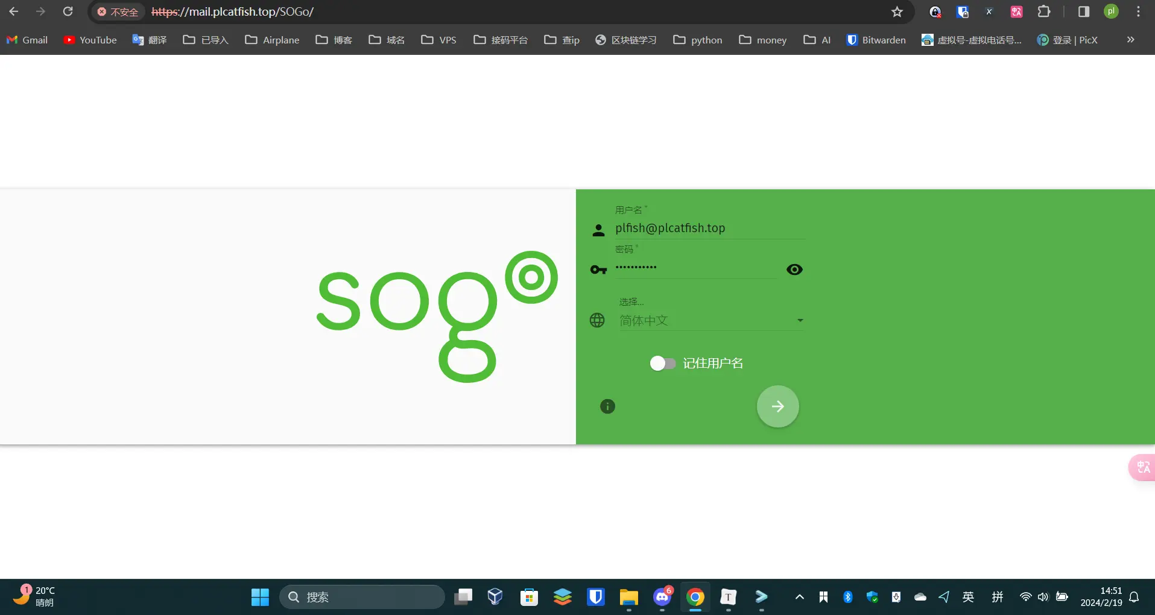Go back in browser history
1155x615 pixels.
14,11
